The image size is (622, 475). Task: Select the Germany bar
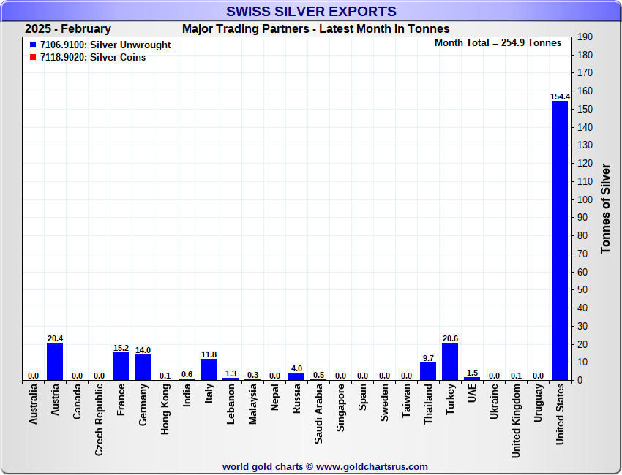tap(143, 367)
